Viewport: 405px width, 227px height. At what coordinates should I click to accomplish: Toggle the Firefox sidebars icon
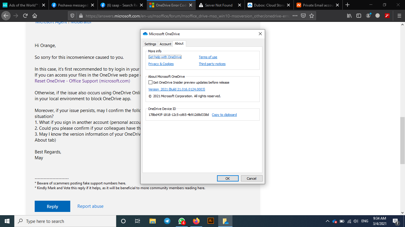tap(358, 15)
